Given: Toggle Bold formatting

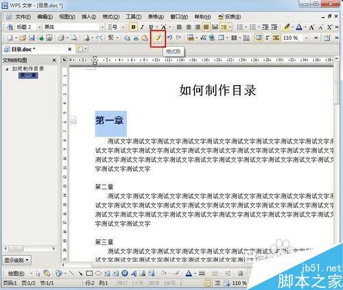Looking at the screenshot, I should coord(133,27).
